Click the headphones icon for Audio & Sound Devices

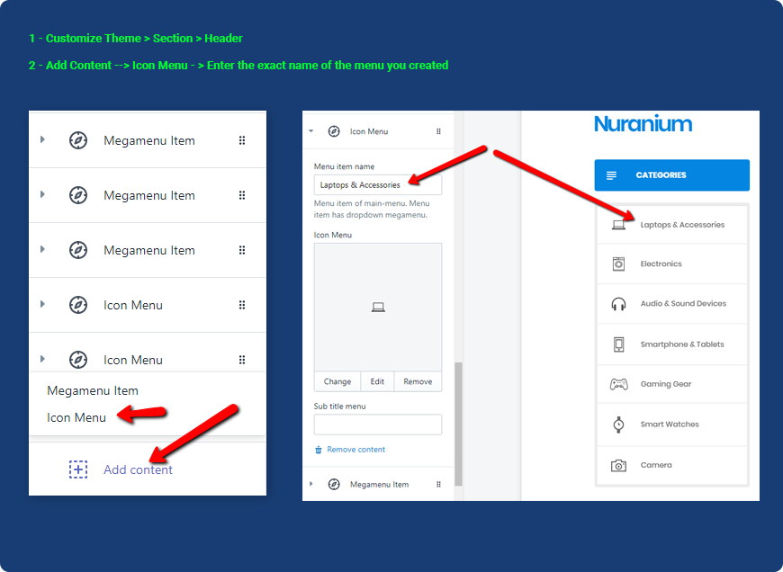click(x=618, y=304)
